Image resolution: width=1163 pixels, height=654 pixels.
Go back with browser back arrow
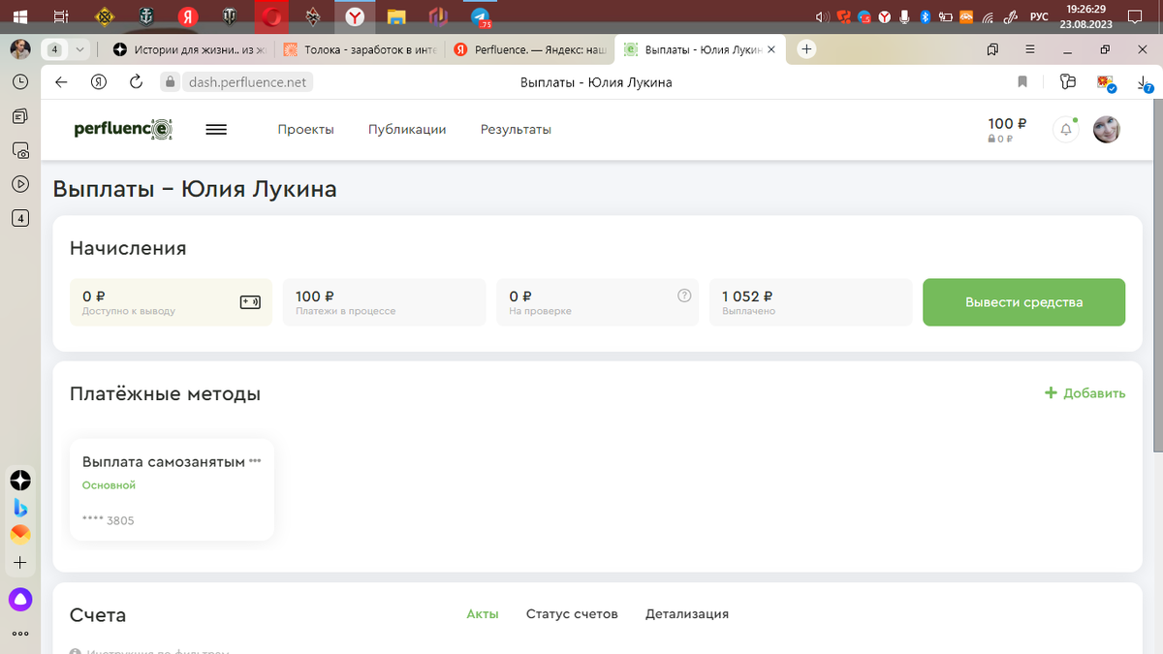pyautogui.click(x=61, y=82)
